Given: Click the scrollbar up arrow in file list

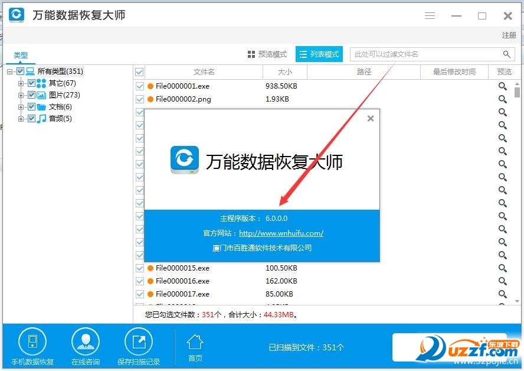Looking at the screenshot, I should click(517, 84).
